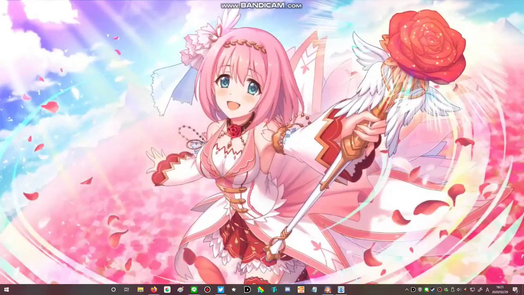The width and height of the screenshot is (524, 295).
Task: Open Steam from the system tray
Action: (x=433, y=289)
